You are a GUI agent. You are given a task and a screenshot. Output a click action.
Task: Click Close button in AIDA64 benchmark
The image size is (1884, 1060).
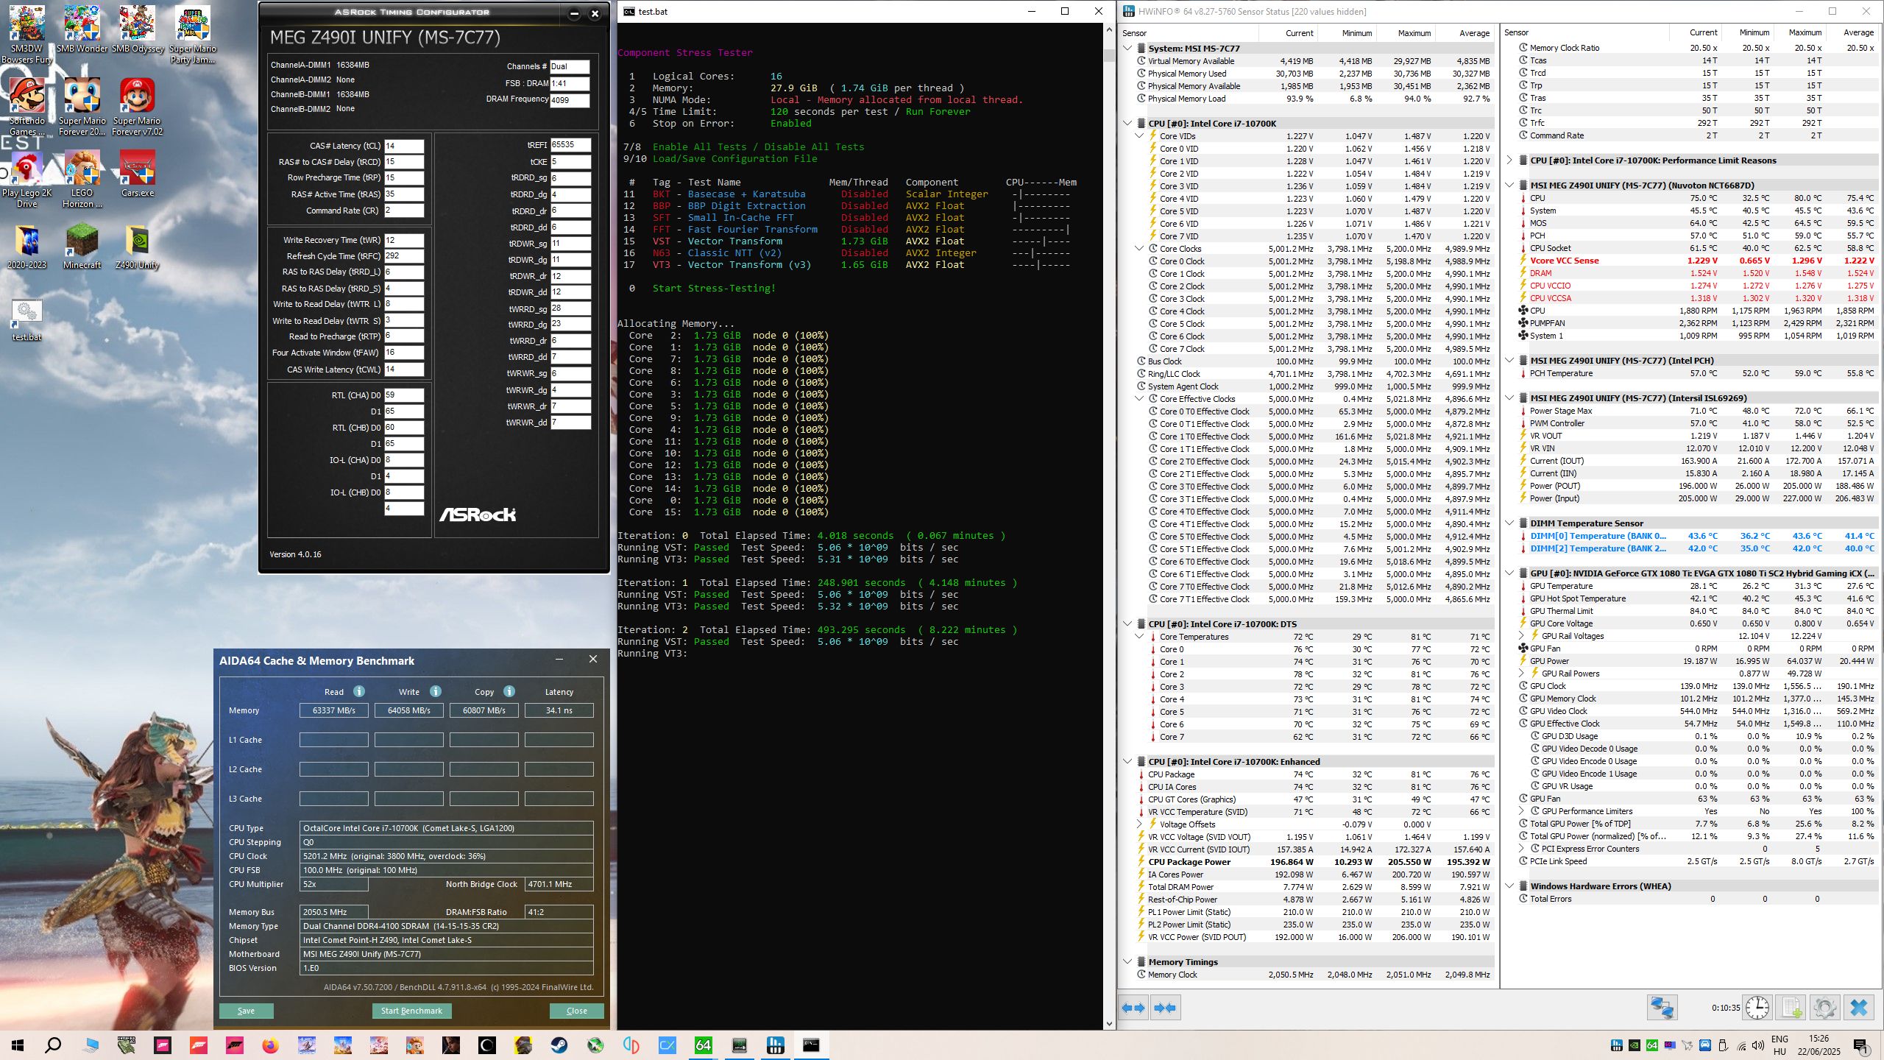pos(576,1011)
